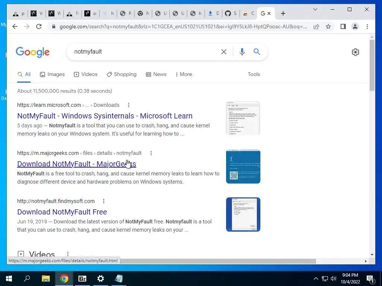Switch to Videos results

(85, 74)
